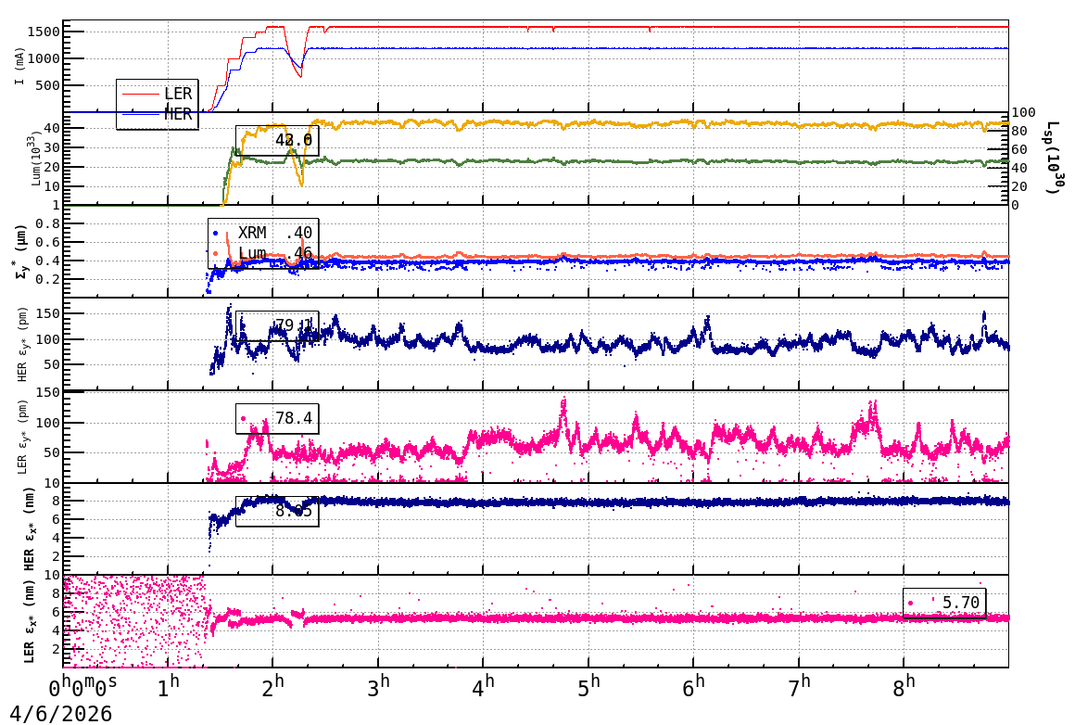Click the Lsp right axis title
The image size is (1075, 725).
1053,157
